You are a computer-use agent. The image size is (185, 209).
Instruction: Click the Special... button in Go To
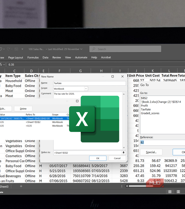(x=151, y=152)
